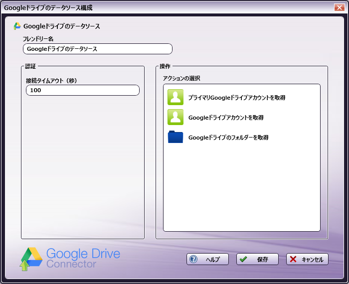Click the green user icon beside プライマリGoogleドライブアカウントを取得
The width and height of the screenshot is (349, 284).
[175, 97]
